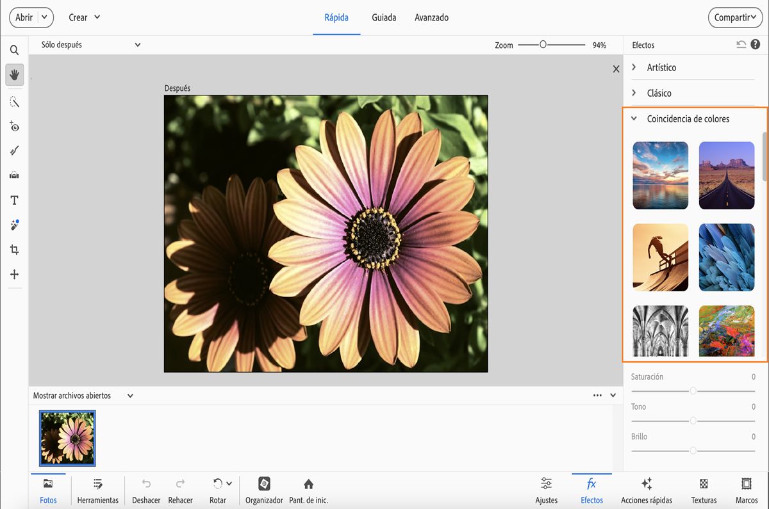Select the Move tool
The height and width of the screenshot is (509, 769).
[x=14, y=275]
